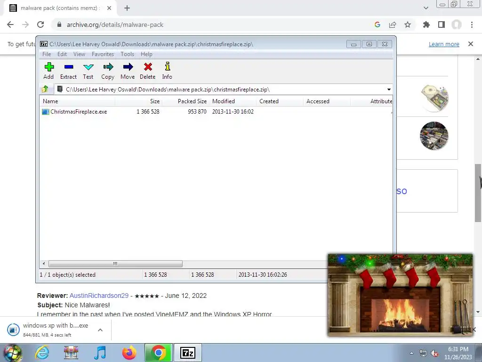The width and height of the screenshot is (482, 362).
Task: Click the muted volume tray icon
Action: tap(434, 354)
